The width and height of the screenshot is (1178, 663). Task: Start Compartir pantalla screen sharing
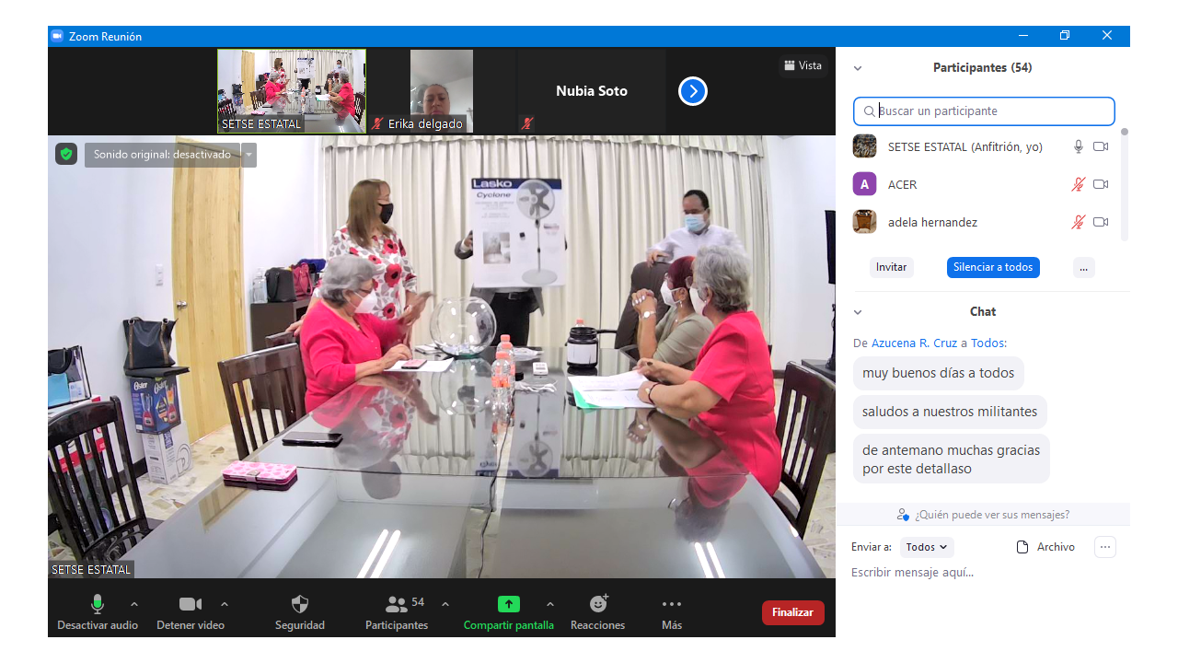pos(509,611)
